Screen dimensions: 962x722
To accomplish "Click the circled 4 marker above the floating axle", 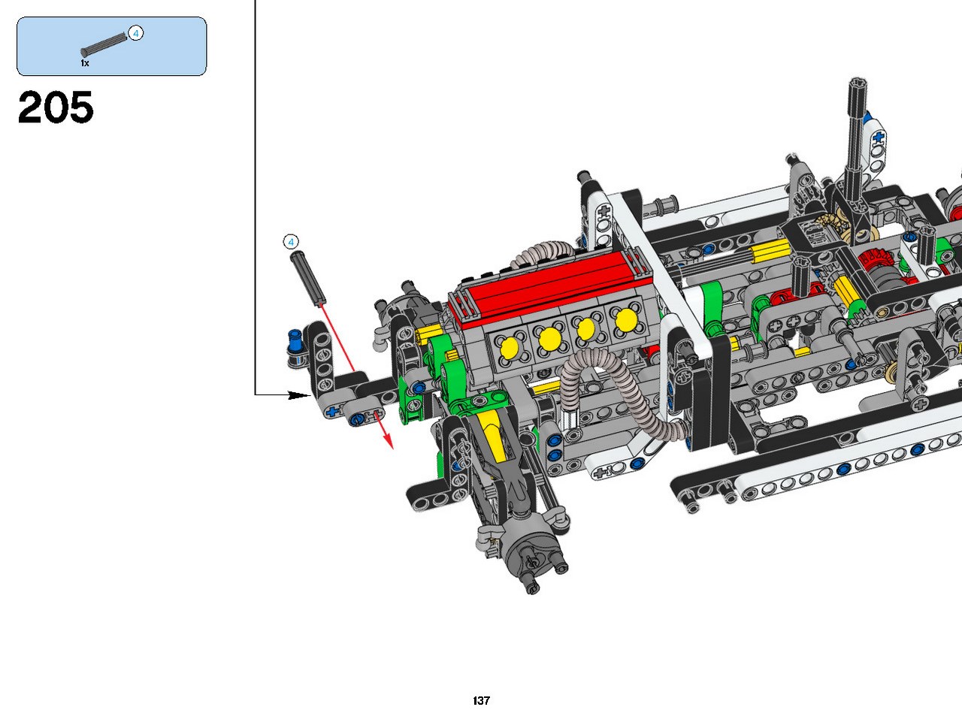I will click(291, 241).
